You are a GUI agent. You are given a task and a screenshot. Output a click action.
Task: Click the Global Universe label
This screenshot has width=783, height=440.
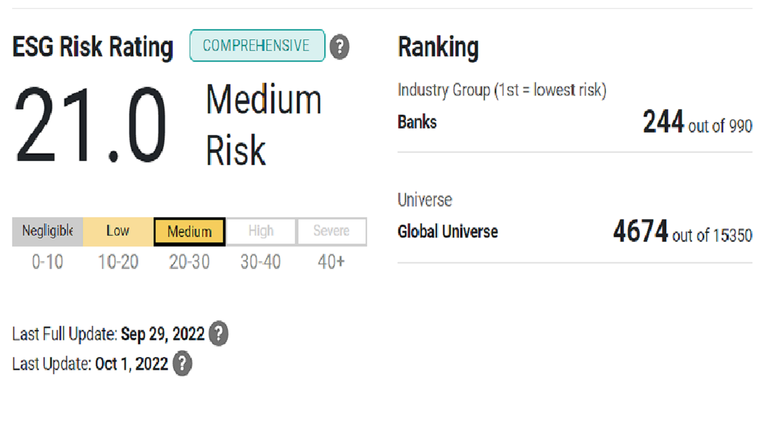[x=447, y=232]
